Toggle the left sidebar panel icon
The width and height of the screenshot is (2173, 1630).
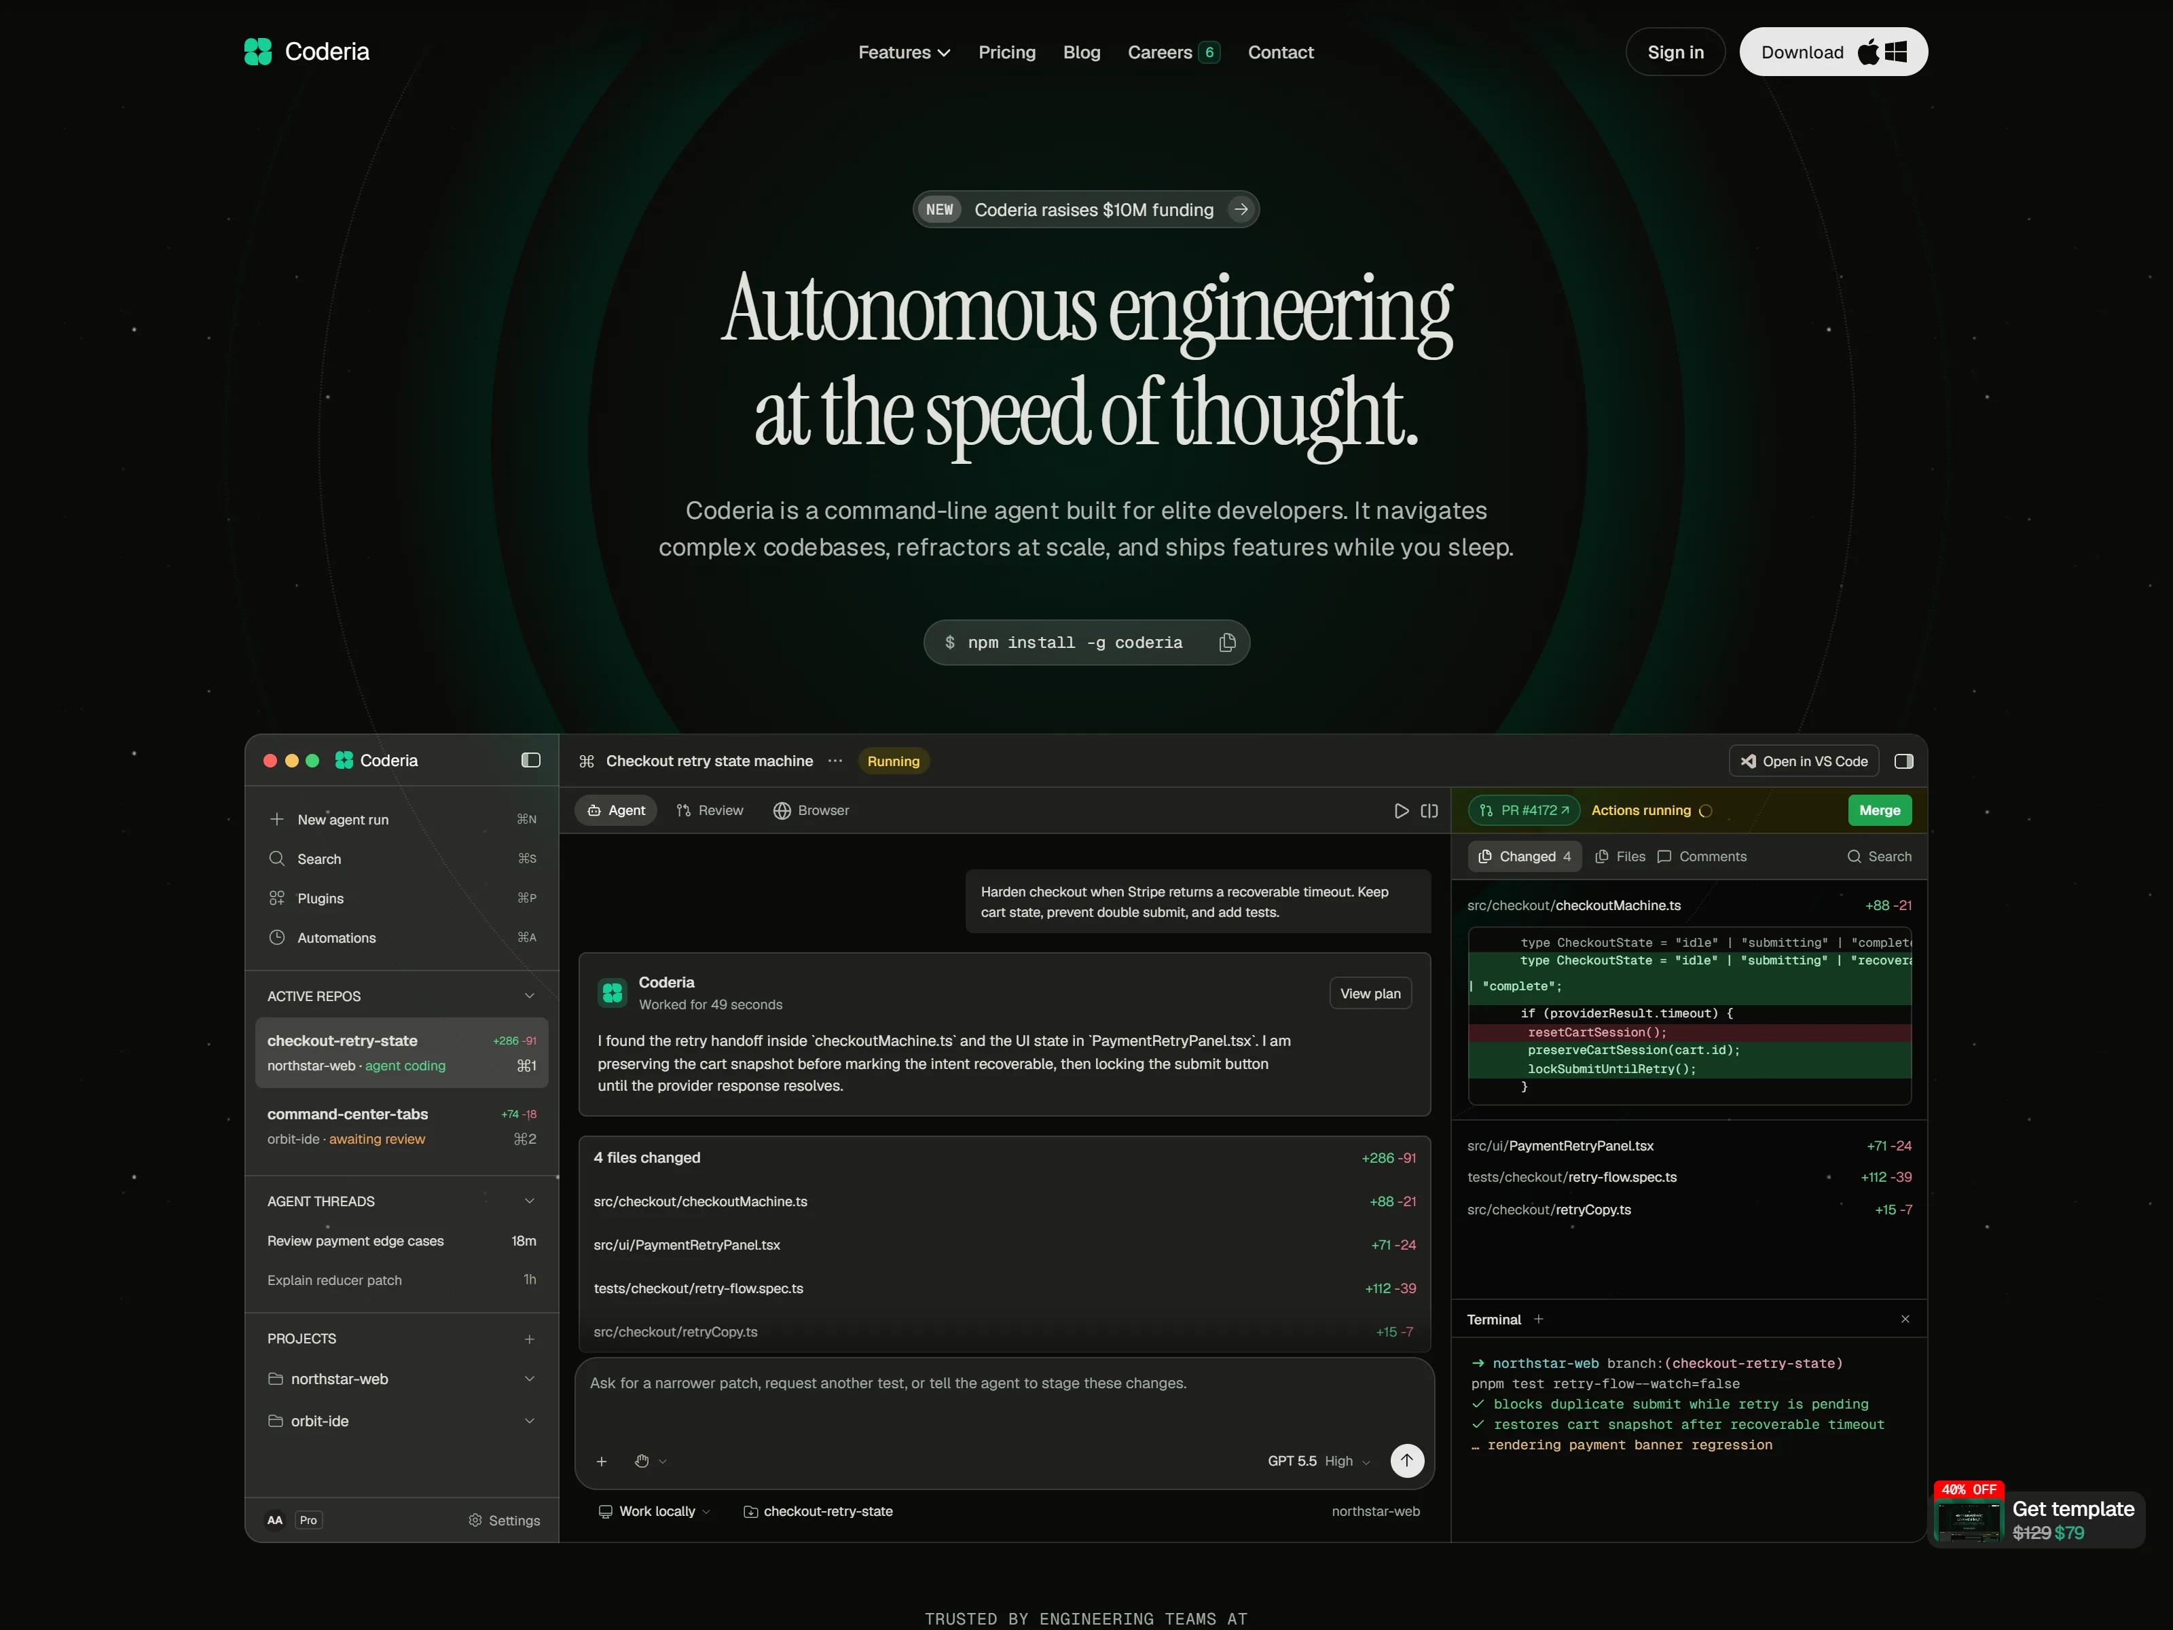pyautogui.click(x=530, y=761)
